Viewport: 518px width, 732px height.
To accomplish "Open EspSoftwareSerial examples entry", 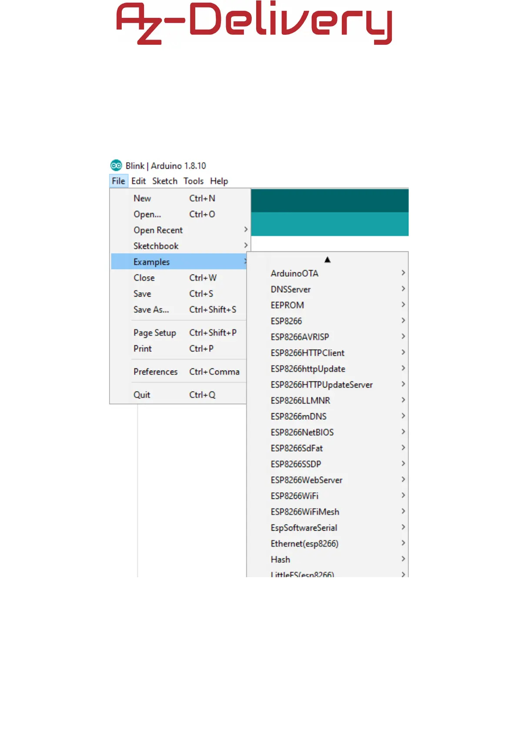I will coord(328,528).
